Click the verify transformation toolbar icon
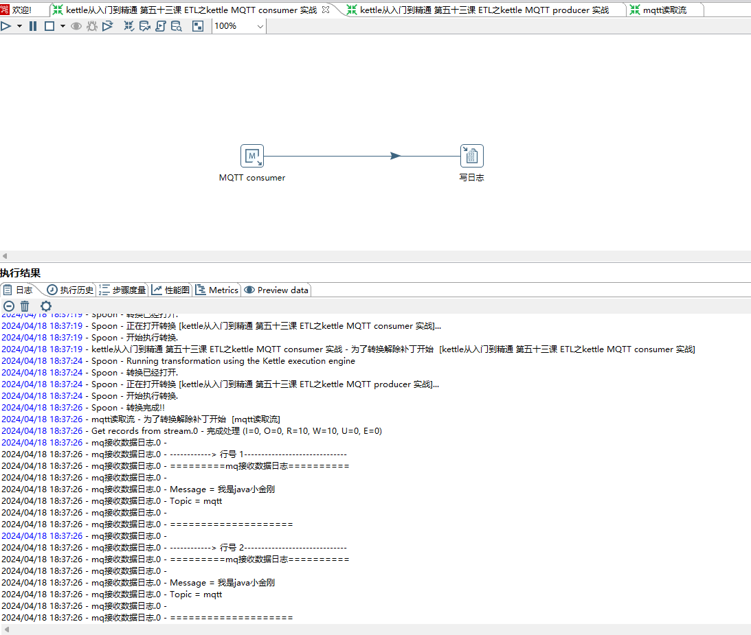 click(x=129, y=25)
